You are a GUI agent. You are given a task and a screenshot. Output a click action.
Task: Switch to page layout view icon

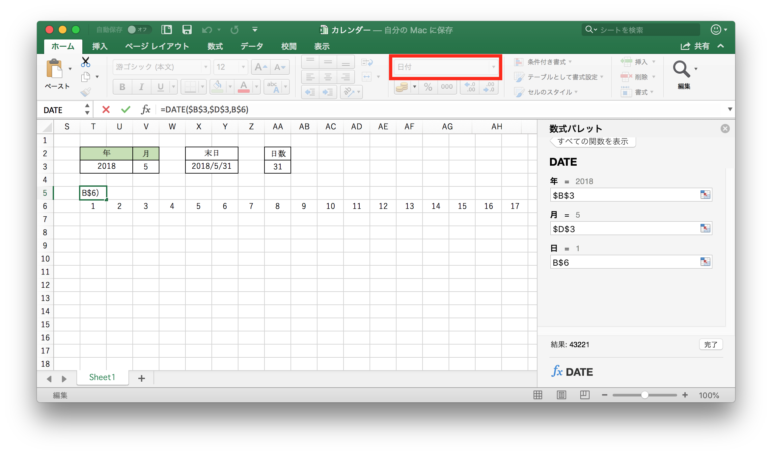(561, 395)
